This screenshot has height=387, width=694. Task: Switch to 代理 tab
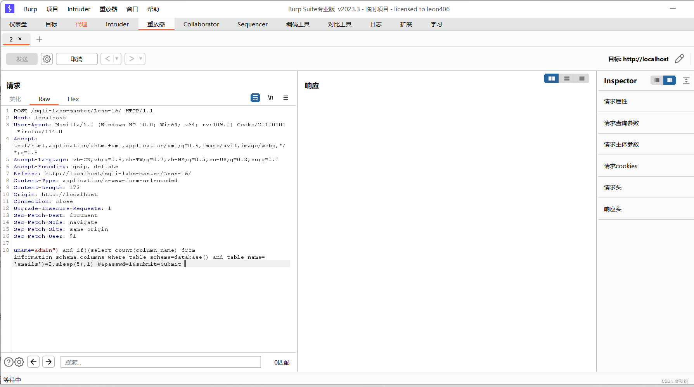[x=81, y=24]
